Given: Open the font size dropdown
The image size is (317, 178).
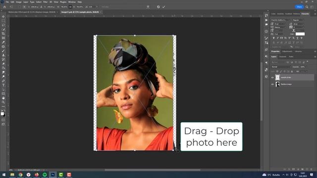Looking at the screenshot, I should (x=285, y=24).
